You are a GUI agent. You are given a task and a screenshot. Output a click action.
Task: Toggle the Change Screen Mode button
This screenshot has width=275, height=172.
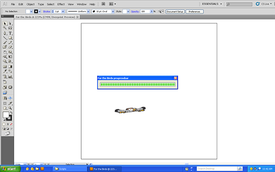coord(7,133)
